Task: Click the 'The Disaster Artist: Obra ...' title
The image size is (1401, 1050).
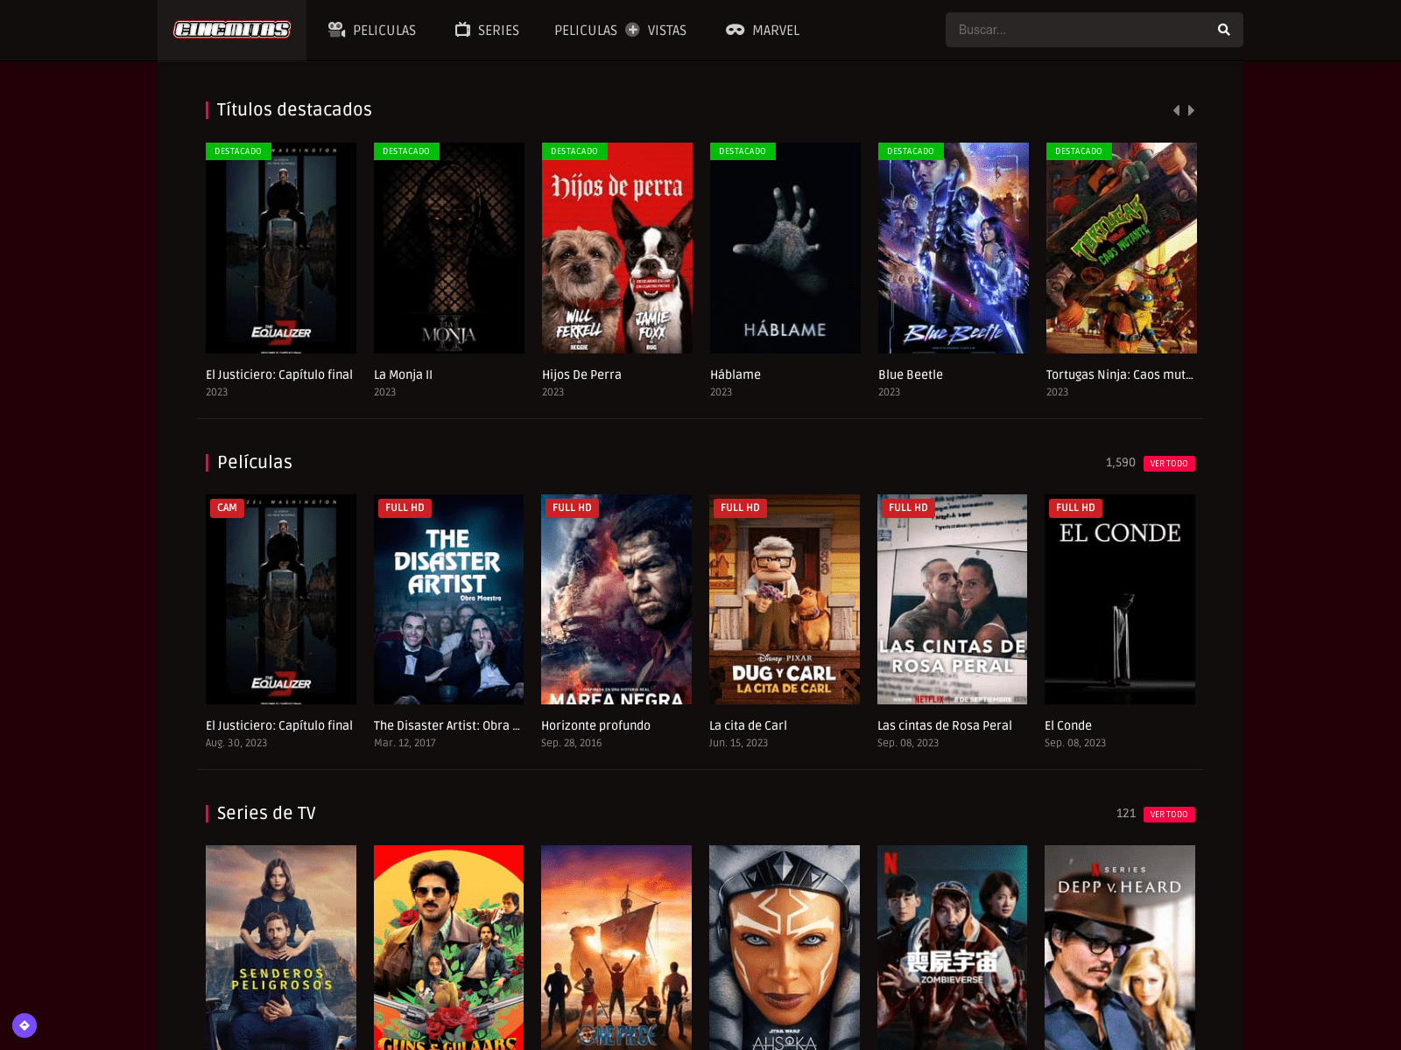Action: [x=447, y=725]
